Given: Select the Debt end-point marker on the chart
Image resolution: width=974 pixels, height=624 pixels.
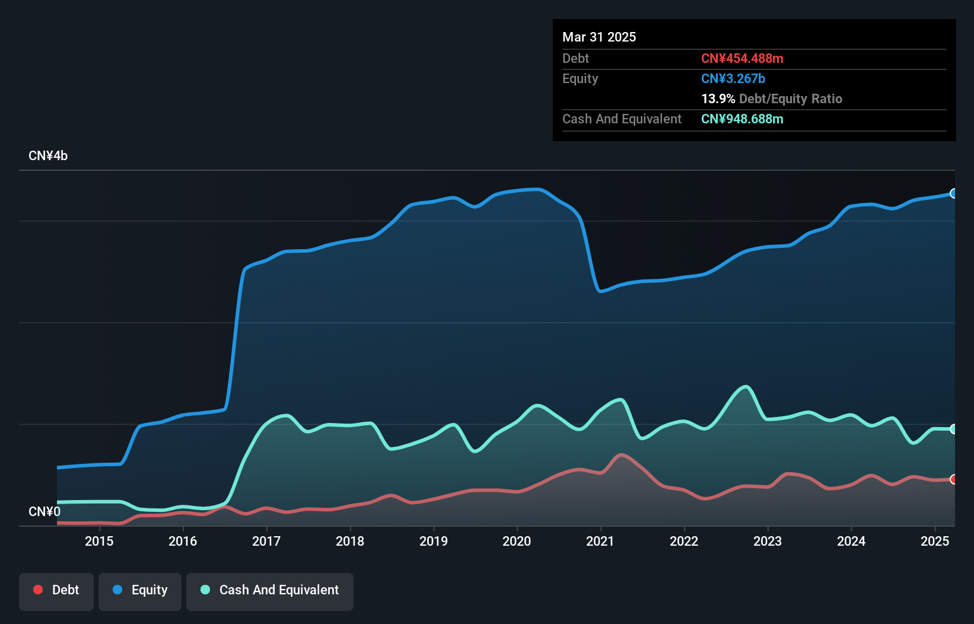Looking at the screenshot, I should pyautogui.click(x=954, y=479).
